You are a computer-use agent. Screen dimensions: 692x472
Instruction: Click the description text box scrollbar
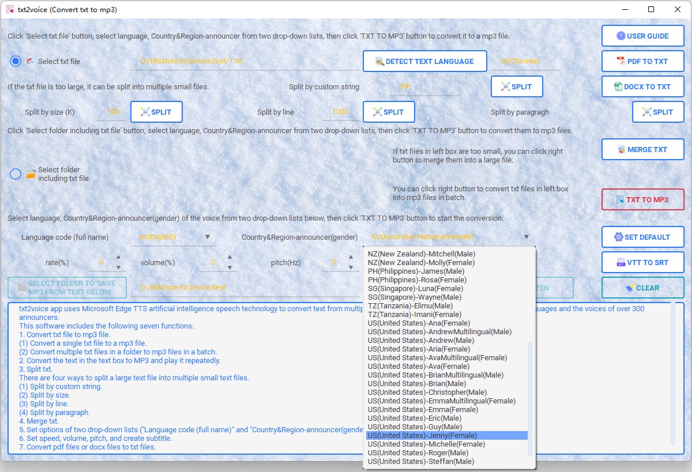pyautogui.click(x=673, y=373)
